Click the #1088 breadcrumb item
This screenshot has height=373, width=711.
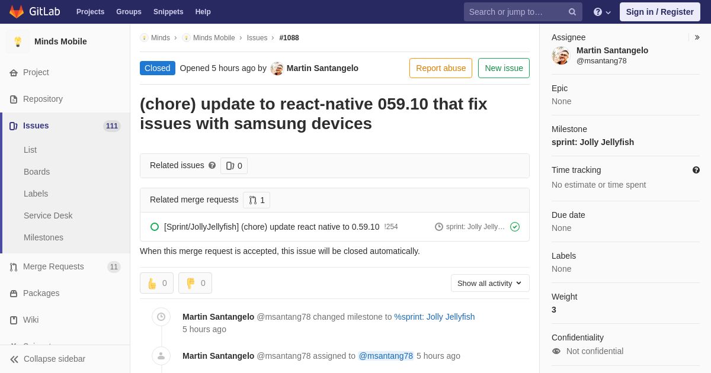[289, 38]
